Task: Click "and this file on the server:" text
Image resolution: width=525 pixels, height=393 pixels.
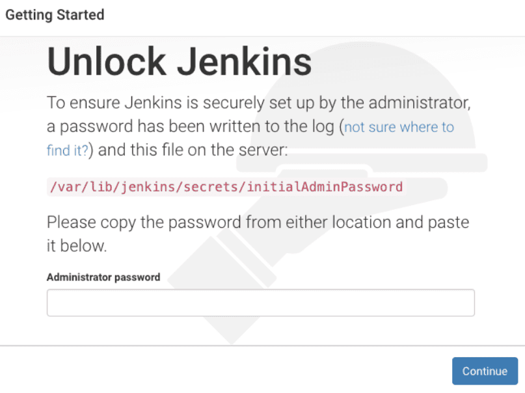Action: 193,151
